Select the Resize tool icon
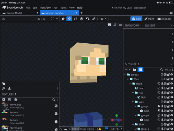The width and height of the screenshot is (174, 131). coord(63,19)
